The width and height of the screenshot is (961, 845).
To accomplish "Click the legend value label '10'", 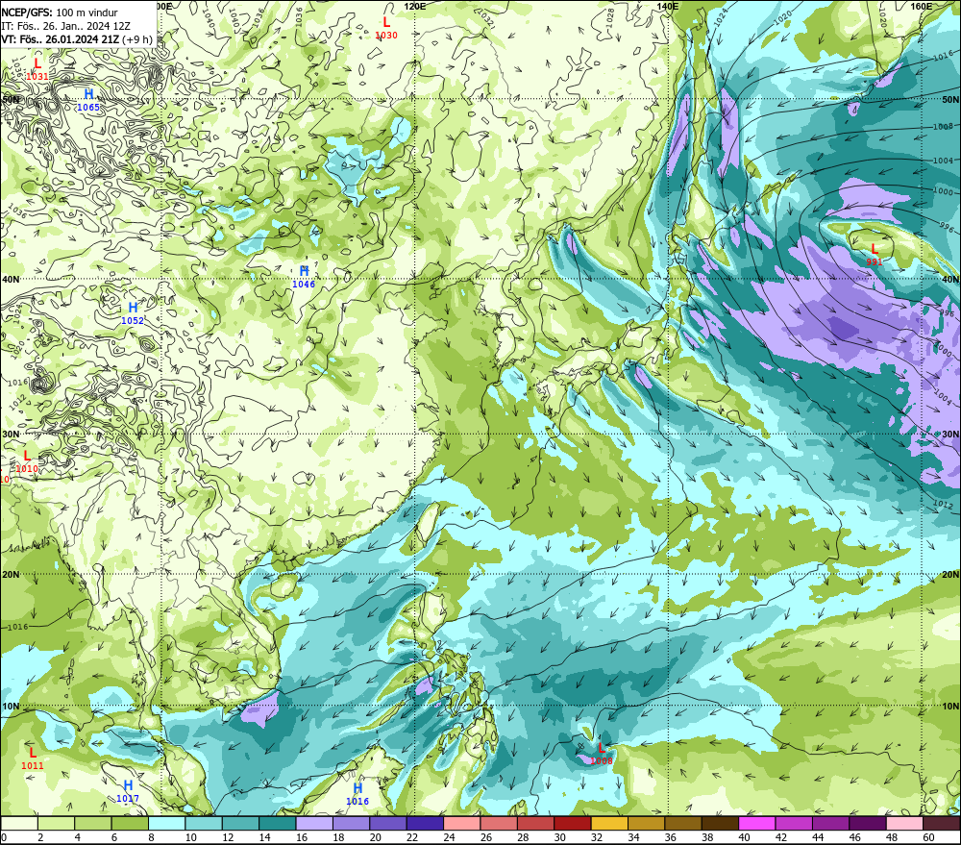I will pyautogui.click(x=190, y=837).
